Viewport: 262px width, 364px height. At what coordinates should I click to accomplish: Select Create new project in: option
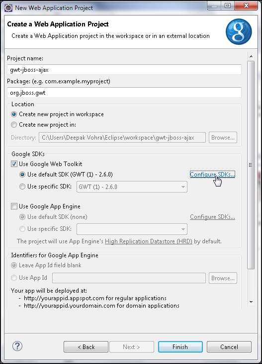(14, 125)
